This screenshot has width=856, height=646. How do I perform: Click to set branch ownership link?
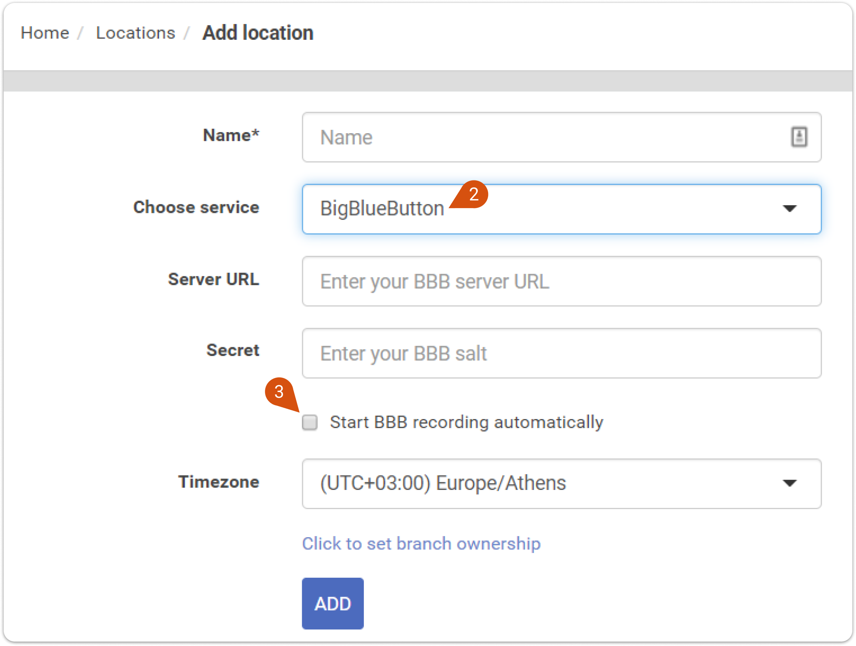click(421, 543)
